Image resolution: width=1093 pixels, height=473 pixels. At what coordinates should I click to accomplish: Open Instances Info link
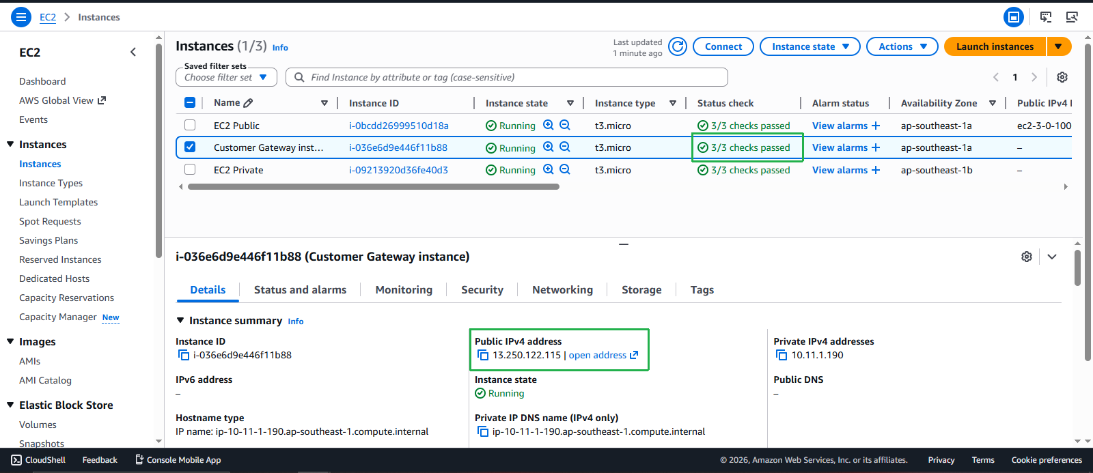click(280, 48)
